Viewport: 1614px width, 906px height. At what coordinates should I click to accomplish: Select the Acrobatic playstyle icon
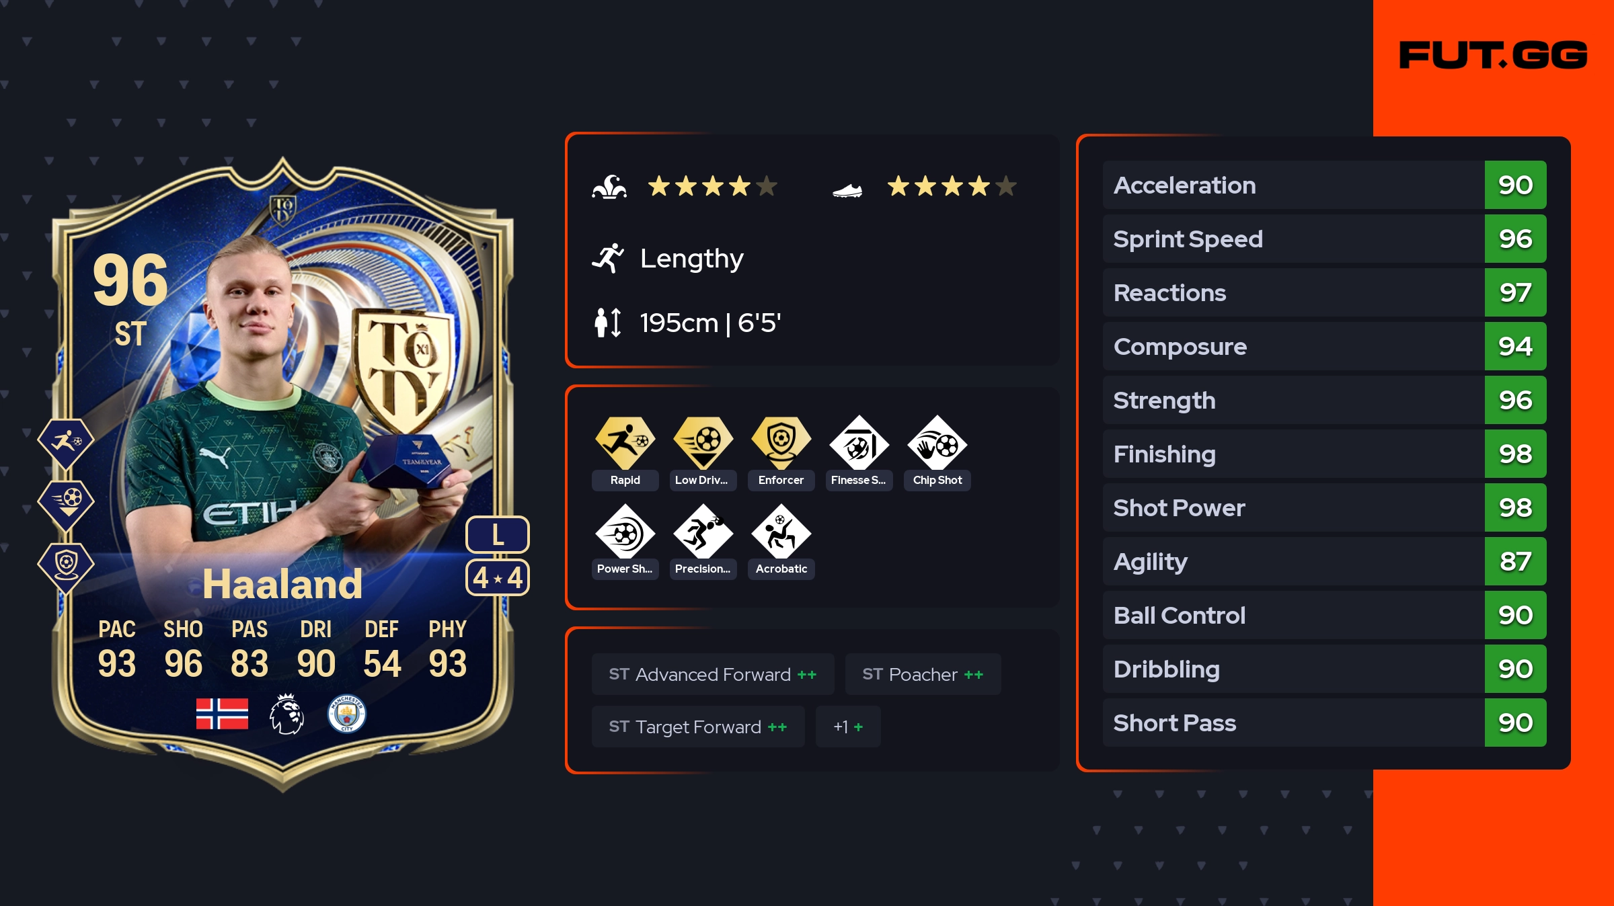pyautogui.click(x=781, y=532)
